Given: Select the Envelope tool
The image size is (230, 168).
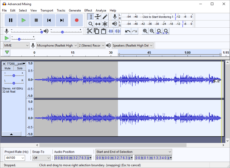Looking at the screenshot, I should 98,17.
